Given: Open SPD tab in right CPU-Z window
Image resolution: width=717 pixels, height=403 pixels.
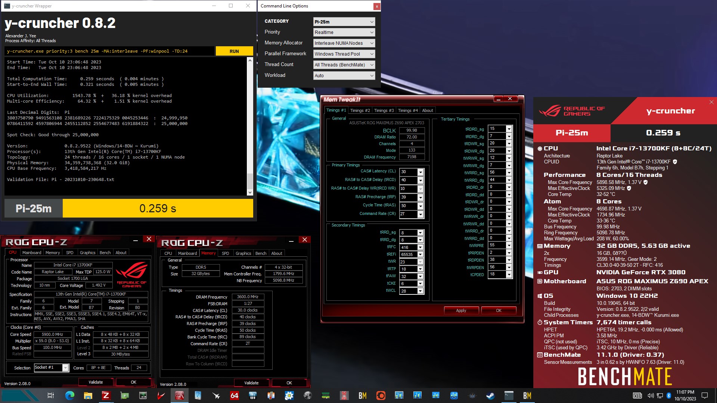Looking at the screenshot, I should point(226,253).
